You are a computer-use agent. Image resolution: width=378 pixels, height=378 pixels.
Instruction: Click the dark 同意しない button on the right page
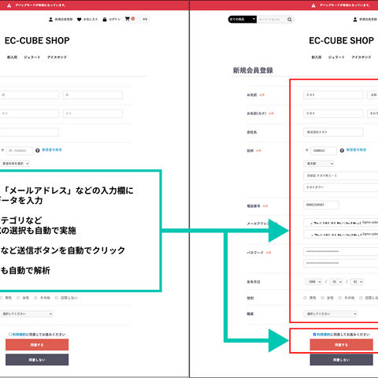click(341, 360)
